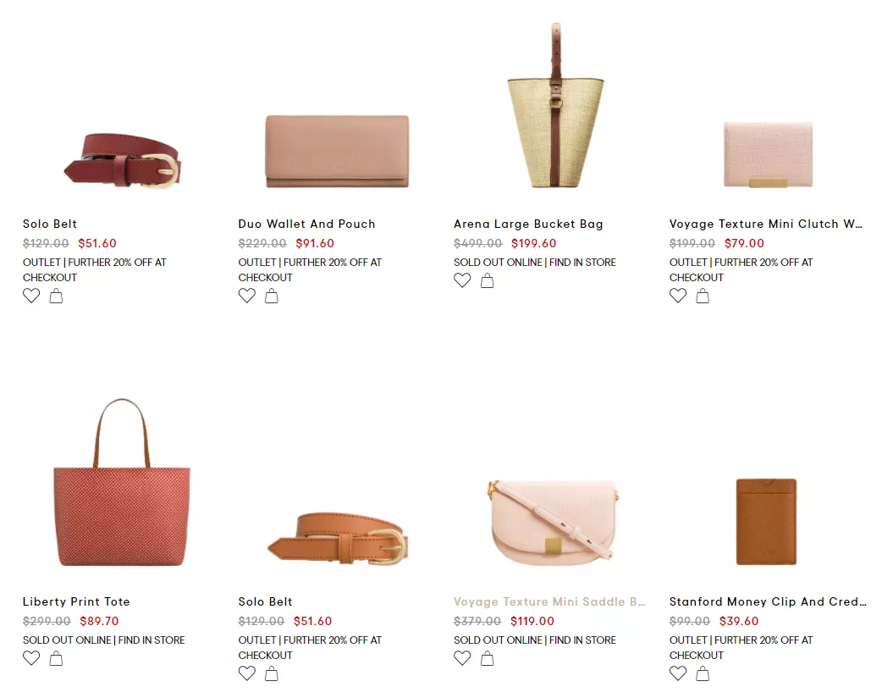The height and width of the screenshot is (698, 893).
Task: Open Liberty Print Tote product title
Action: coord(76,601)
